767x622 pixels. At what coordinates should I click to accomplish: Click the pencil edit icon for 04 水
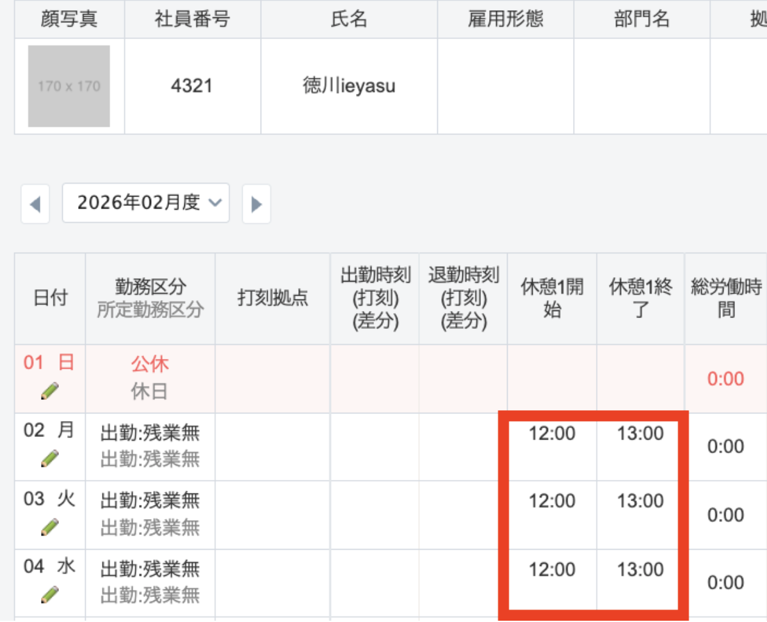tap(49, 595)
